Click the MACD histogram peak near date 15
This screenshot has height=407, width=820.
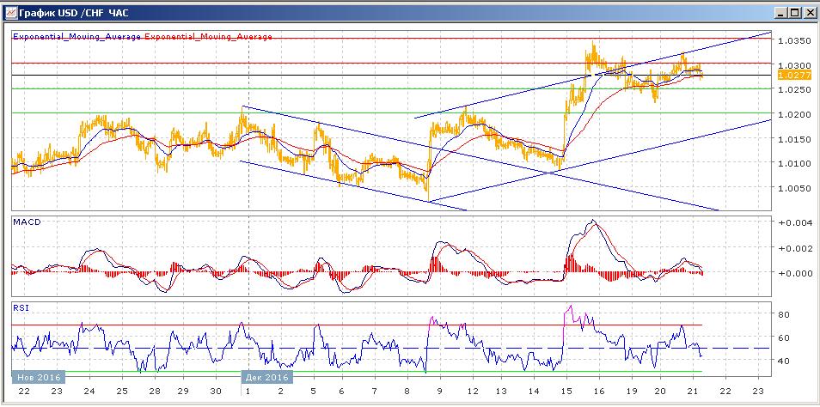(573, 260)
